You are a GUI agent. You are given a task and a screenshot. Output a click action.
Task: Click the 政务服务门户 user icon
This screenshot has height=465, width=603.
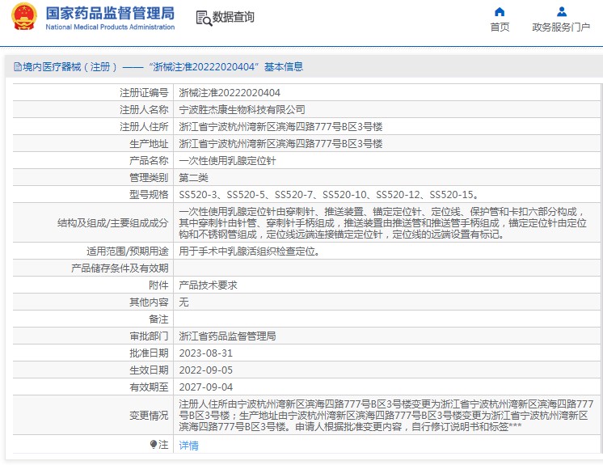point(562,12)
